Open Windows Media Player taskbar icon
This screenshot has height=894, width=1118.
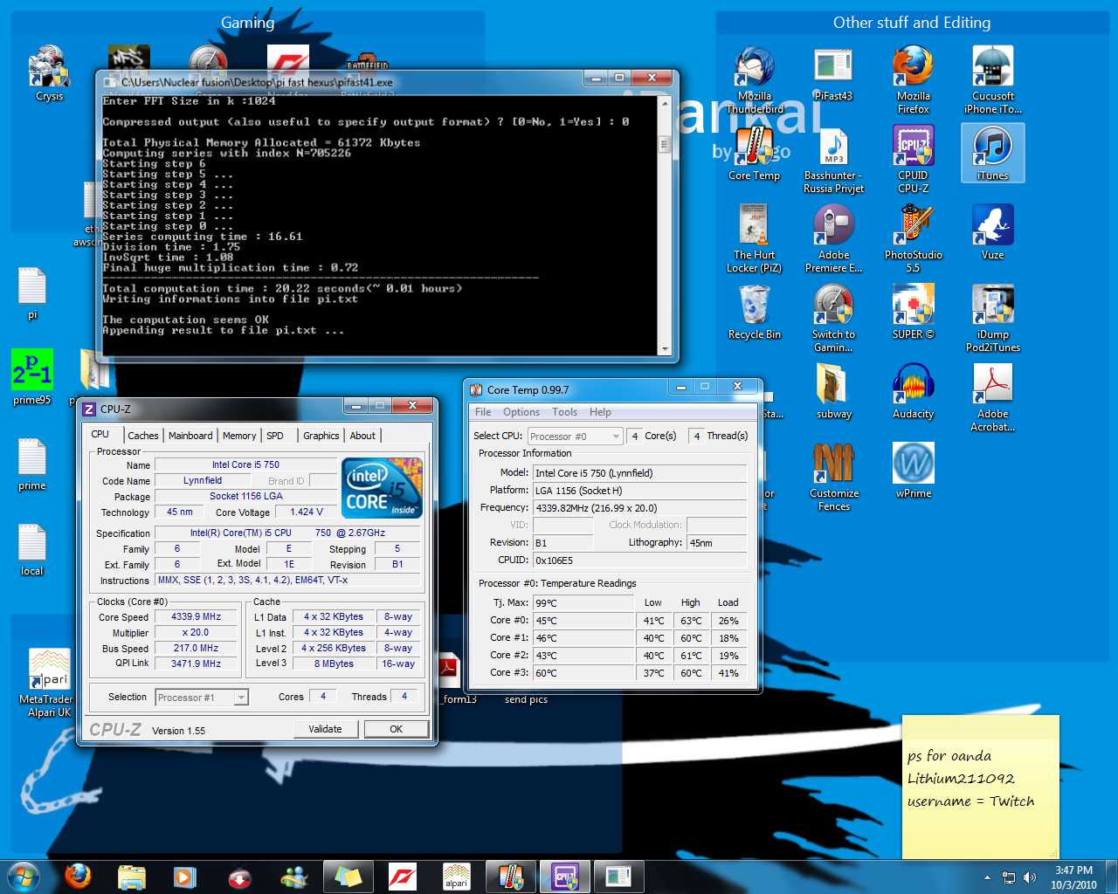coord(185,876)
